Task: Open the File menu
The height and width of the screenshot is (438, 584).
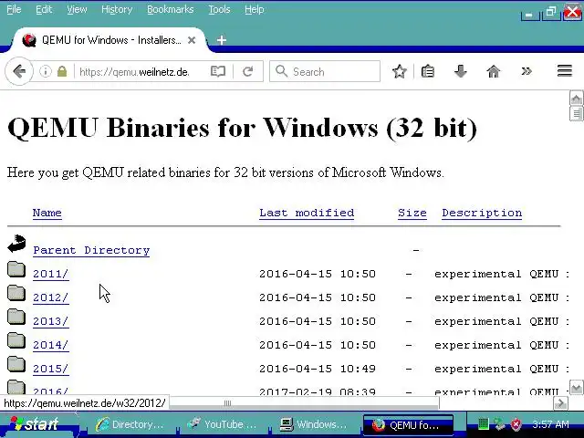Action: (x=14, y=9)
